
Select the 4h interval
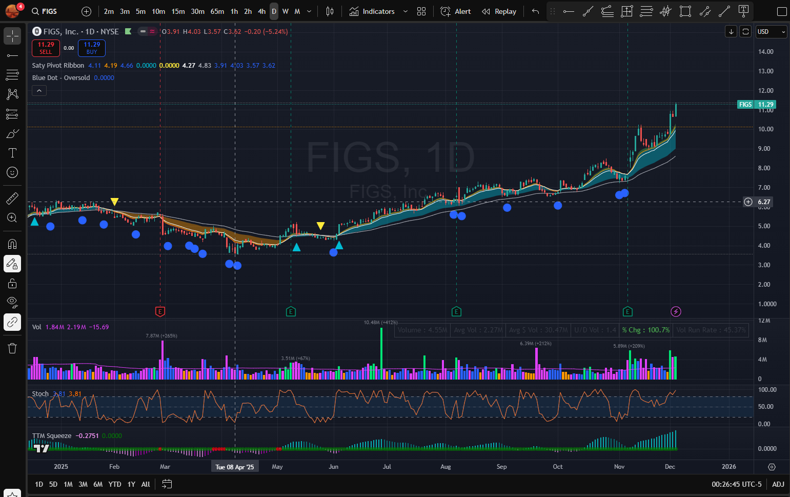tap(261, 11)
